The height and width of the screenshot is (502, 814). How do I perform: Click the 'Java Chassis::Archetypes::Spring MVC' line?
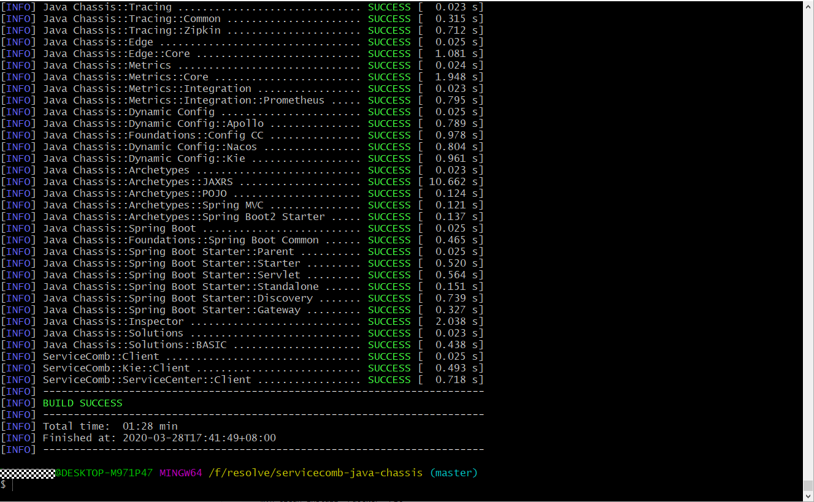point(242,205)
